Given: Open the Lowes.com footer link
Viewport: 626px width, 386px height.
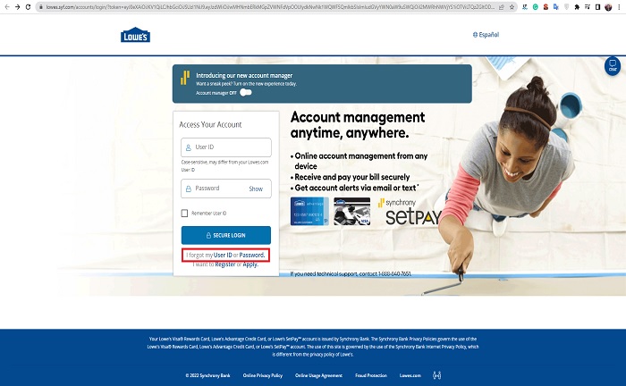Looking at the screenshot, I should pos(410,375).
